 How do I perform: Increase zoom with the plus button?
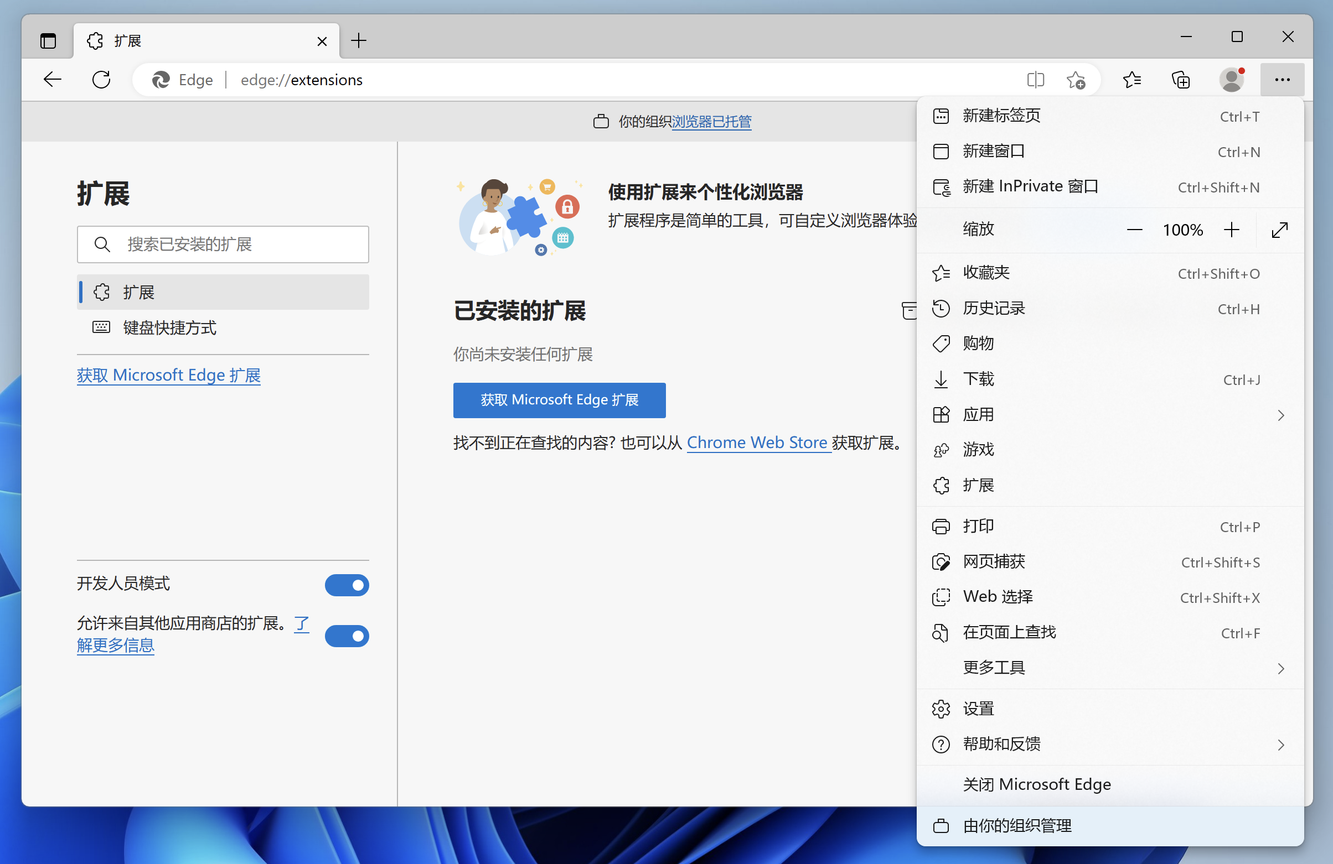pos(1231,230)
